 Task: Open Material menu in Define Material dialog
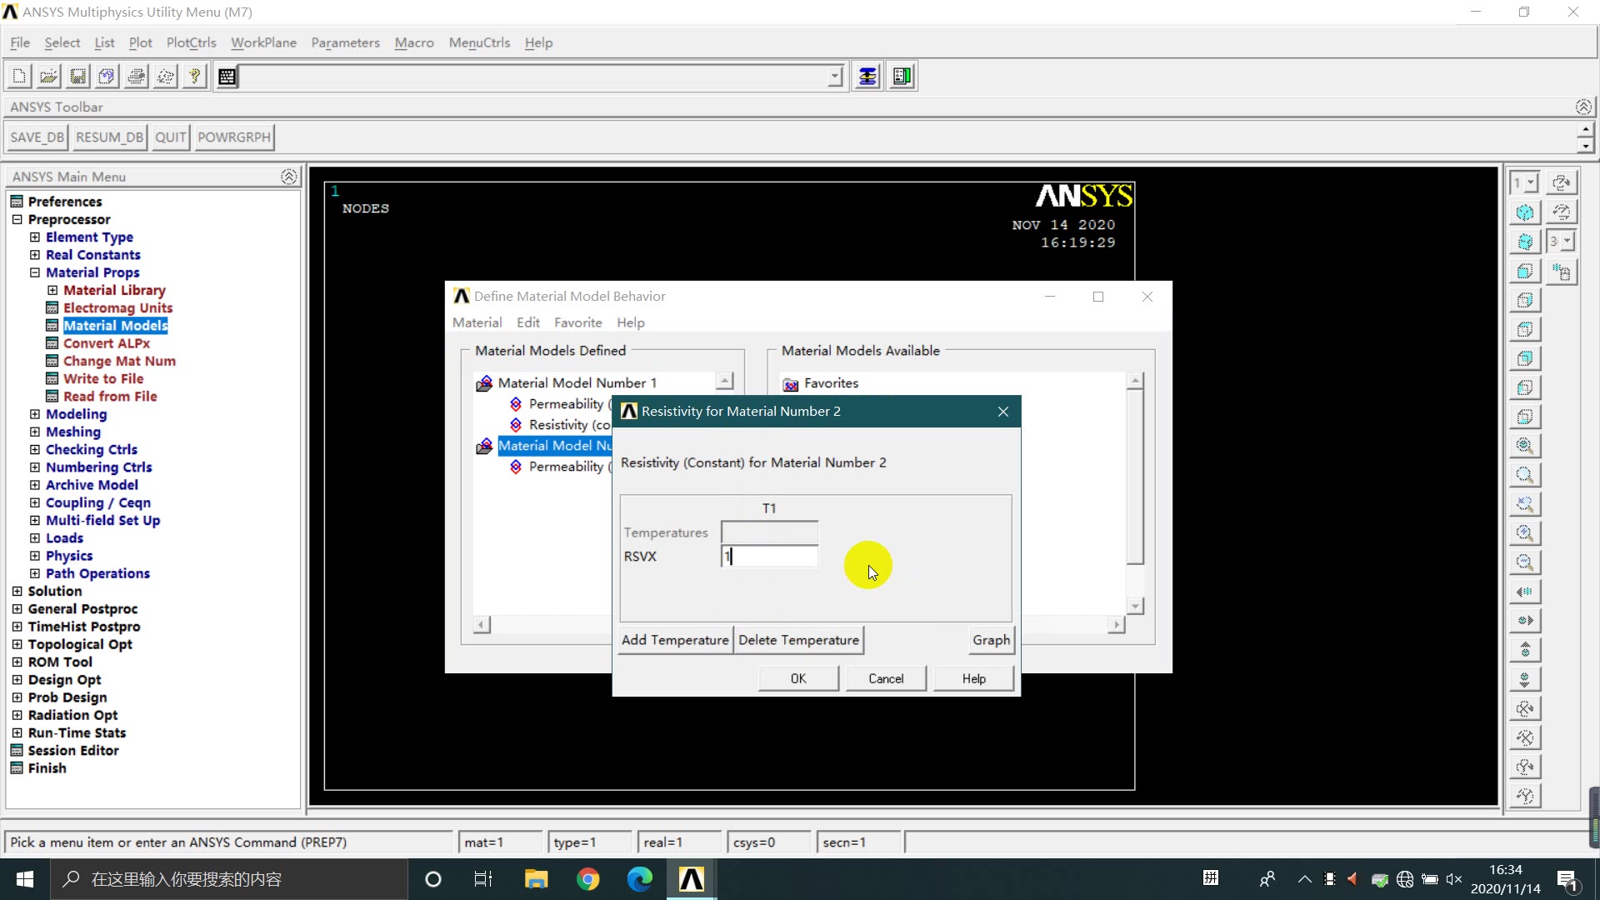coord(477,322)
